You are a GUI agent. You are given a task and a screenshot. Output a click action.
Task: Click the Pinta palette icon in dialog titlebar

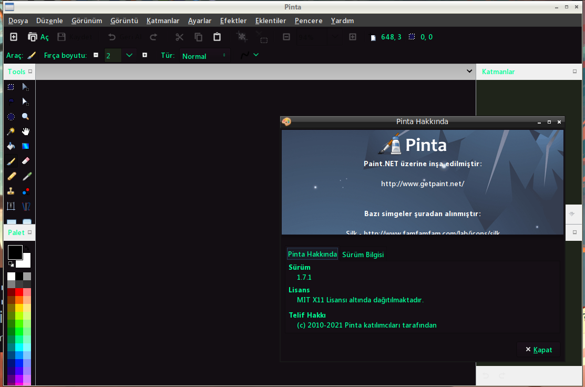click(286, 121)
